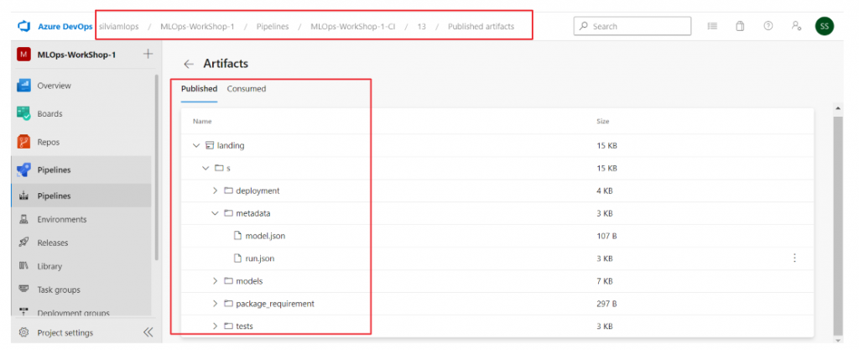Expand the package_requirement folder

(215, 304)
